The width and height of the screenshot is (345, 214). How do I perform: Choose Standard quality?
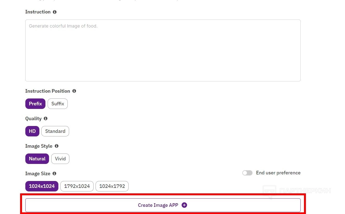click(x=55, y=131)
